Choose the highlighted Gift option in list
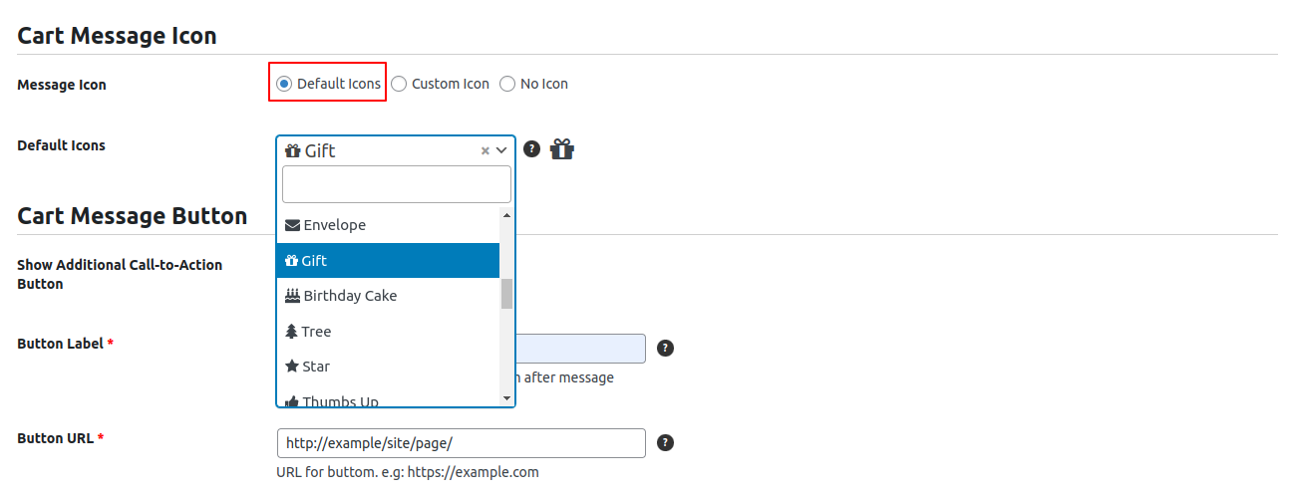Image resolution: width=1296 pixels, height=496 pixels. 387,261
